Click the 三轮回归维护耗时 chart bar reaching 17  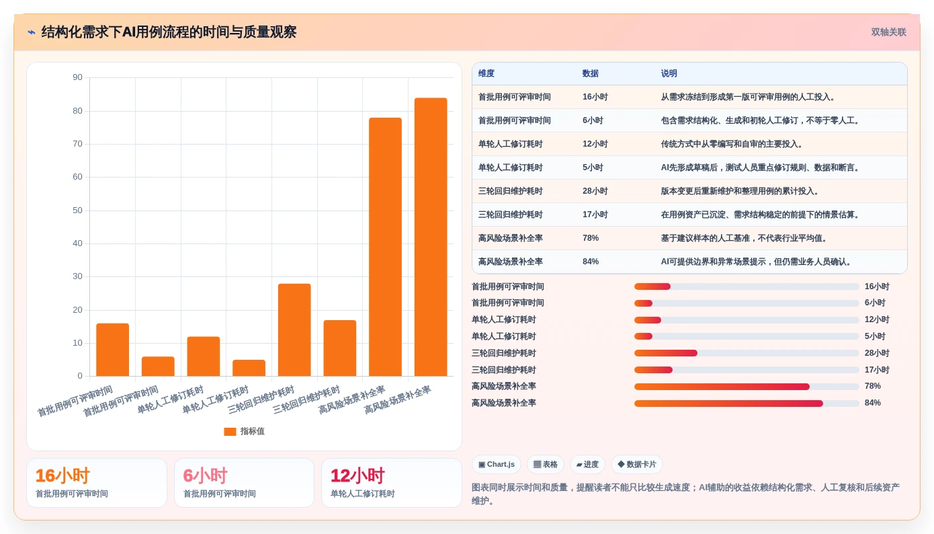pos(340,348)
